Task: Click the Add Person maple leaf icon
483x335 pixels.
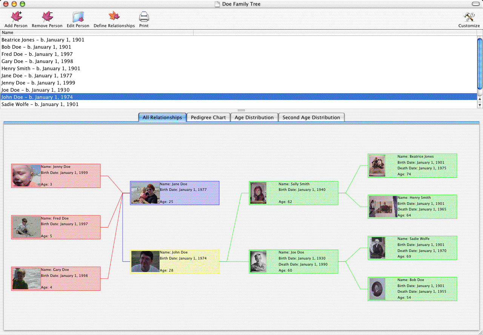Action: pyautogui.click(x=16, y=17)
